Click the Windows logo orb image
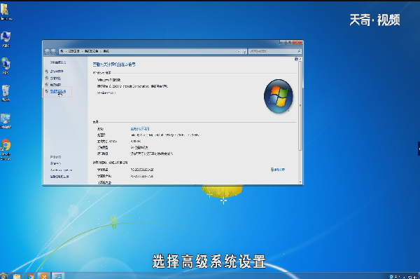420x279 pixels. 279,96
